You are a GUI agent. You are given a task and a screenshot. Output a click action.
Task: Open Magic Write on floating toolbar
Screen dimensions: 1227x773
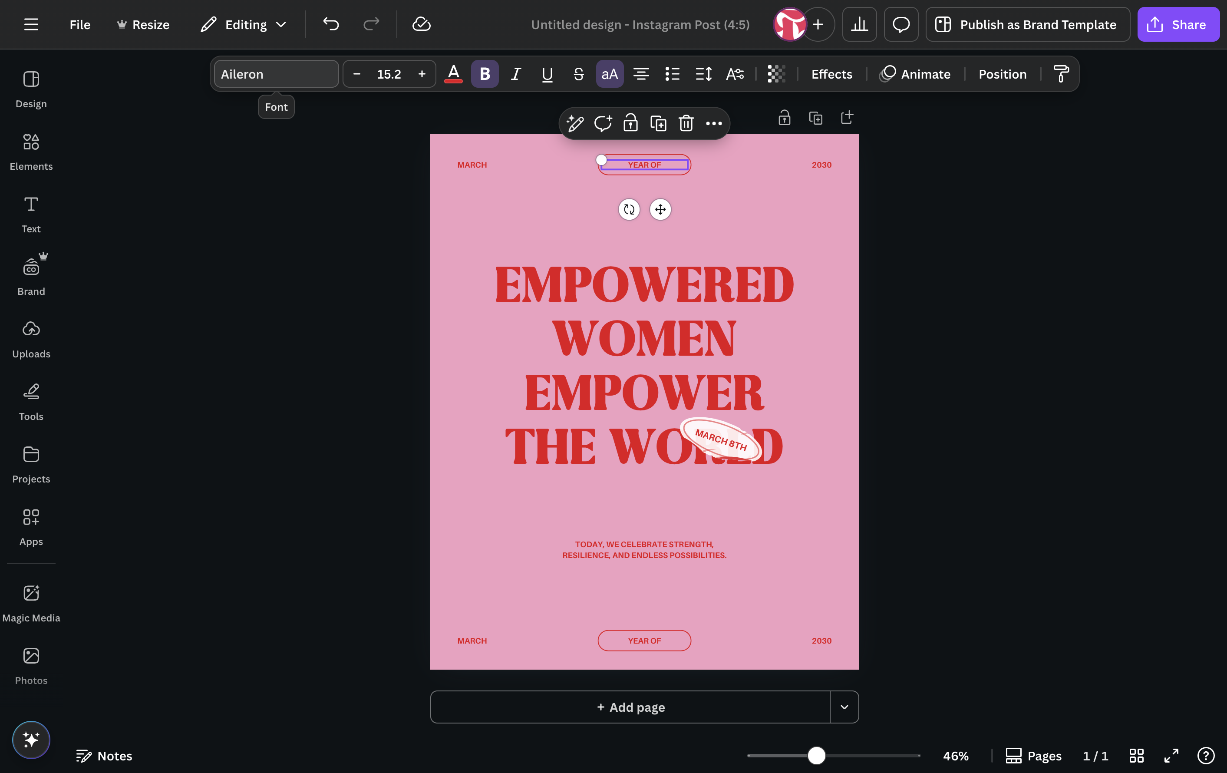pos(575,123)
